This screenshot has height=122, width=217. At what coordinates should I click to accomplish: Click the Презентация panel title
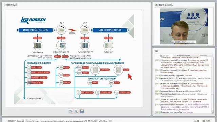point(11,5)
